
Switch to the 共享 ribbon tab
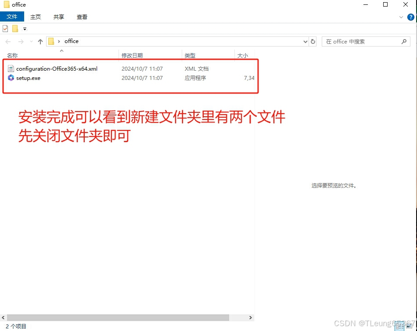pyautogui.click(x=58, y=17)
